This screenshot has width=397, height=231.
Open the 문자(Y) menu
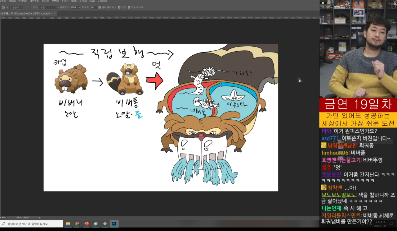pos(45,1)
